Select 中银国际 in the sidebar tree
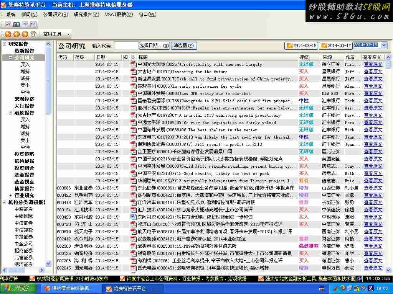 pos(24,216)
